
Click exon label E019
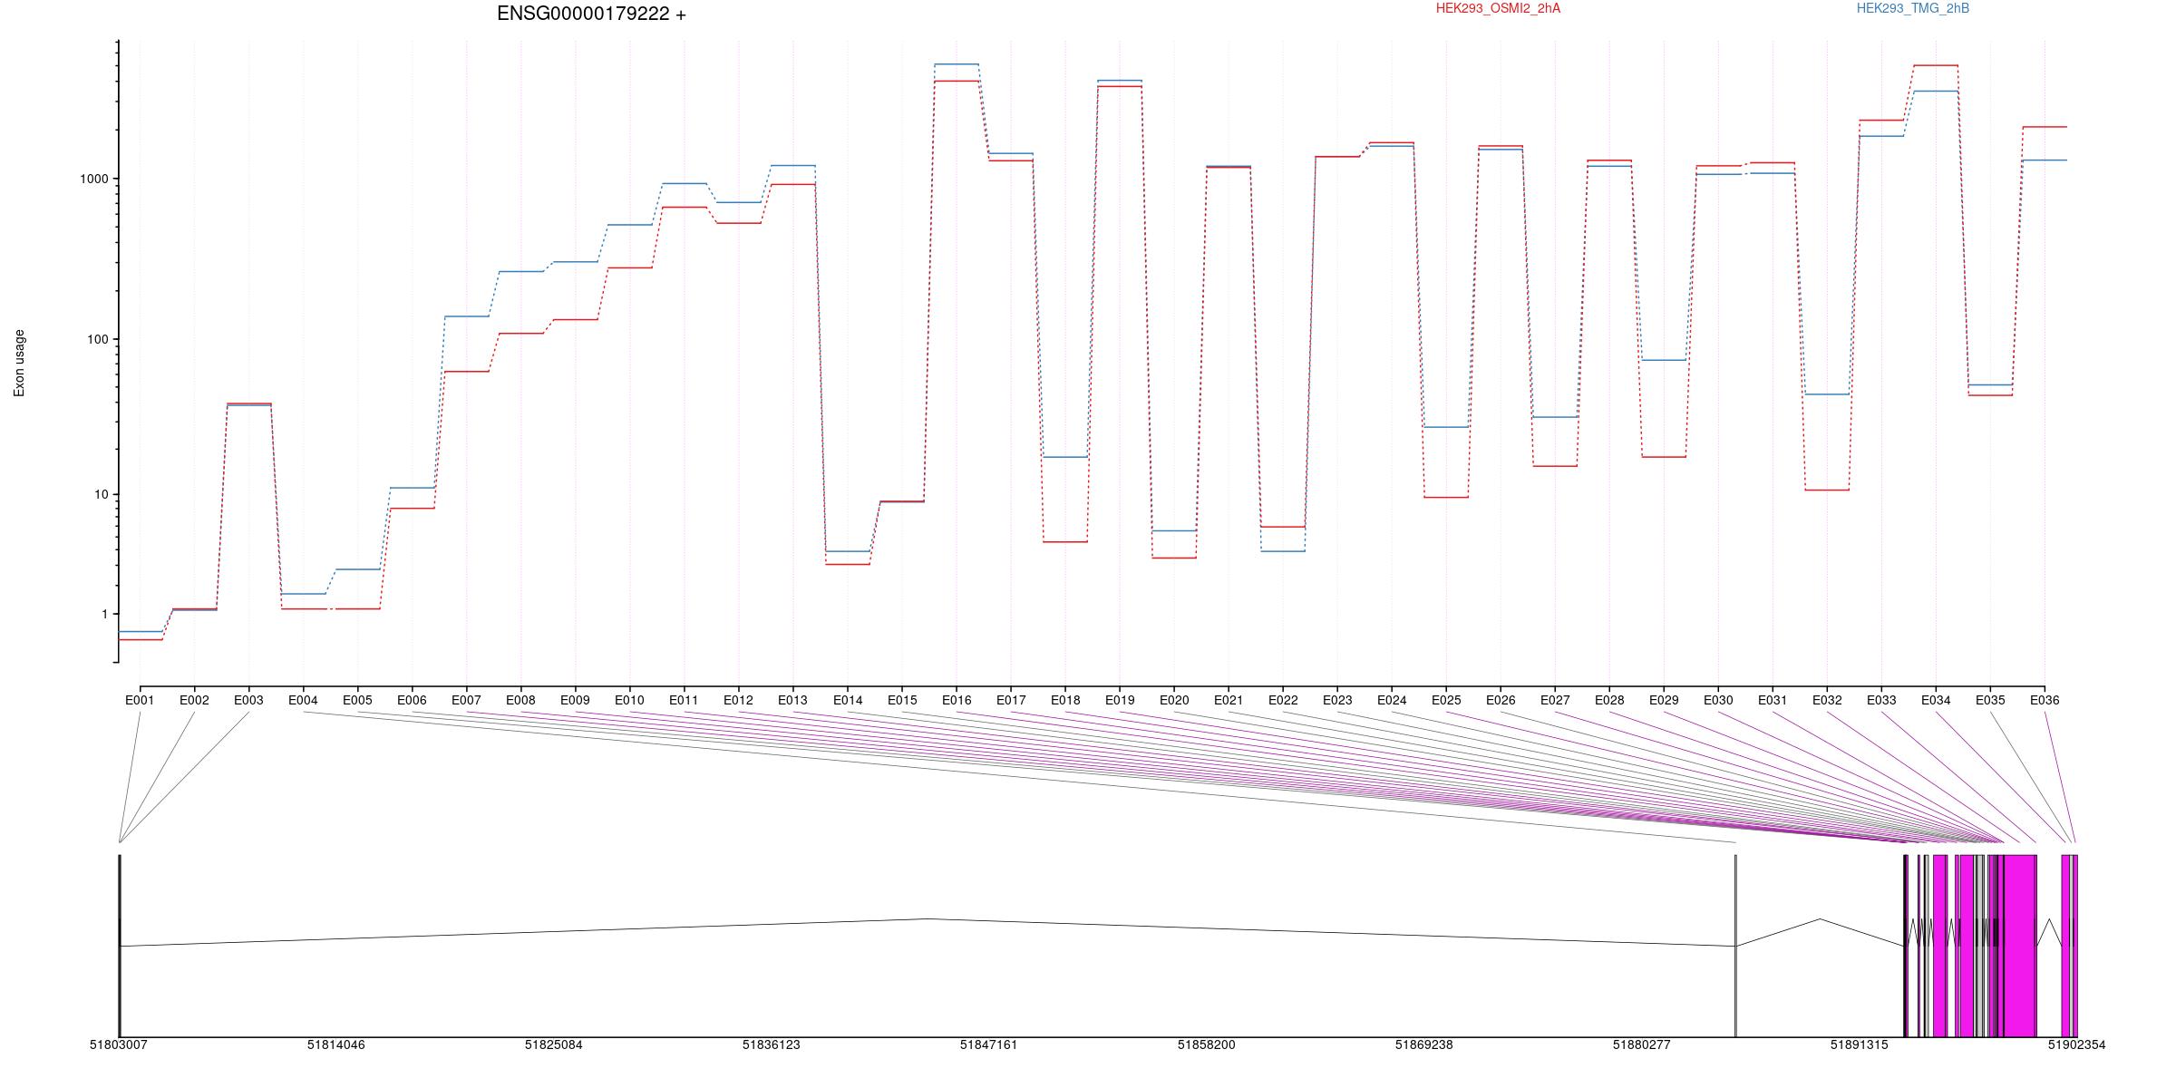[1120, 700]
